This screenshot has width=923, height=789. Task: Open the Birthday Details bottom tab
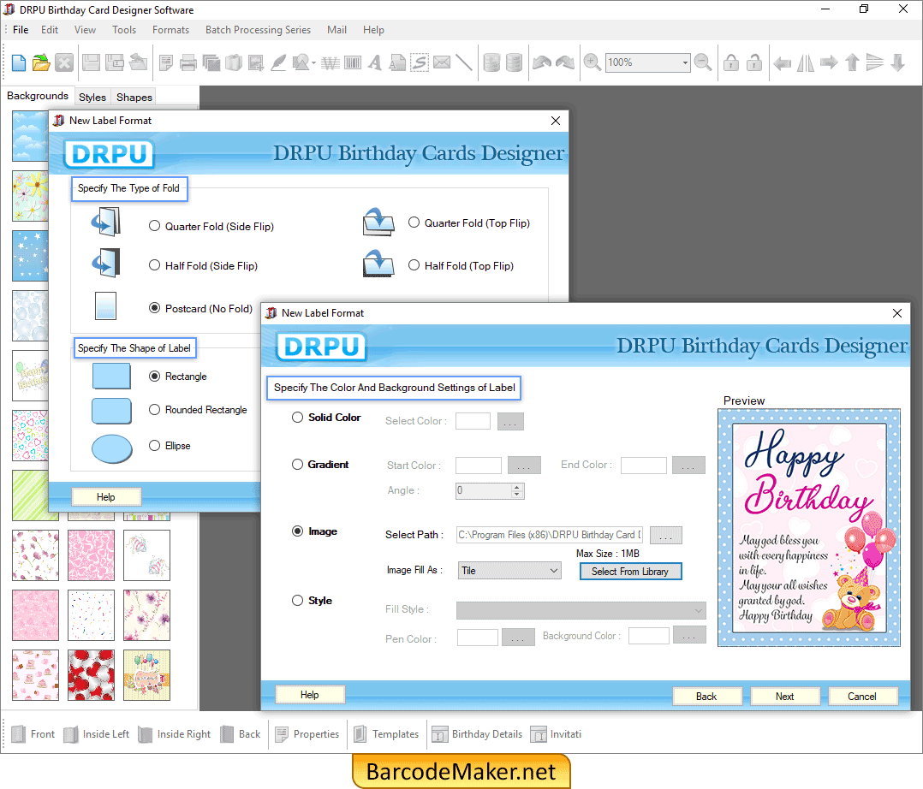tap(478, 734)
